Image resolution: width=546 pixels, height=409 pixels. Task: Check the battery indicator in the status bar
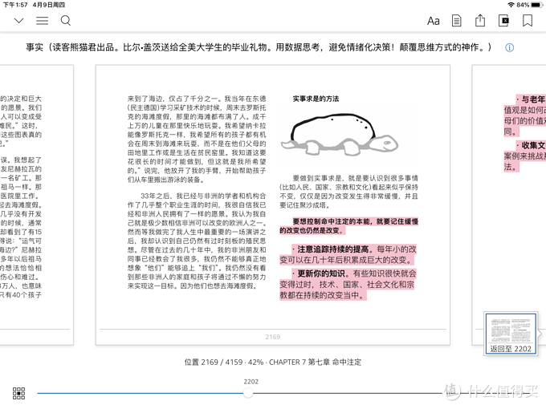(536, 5)
